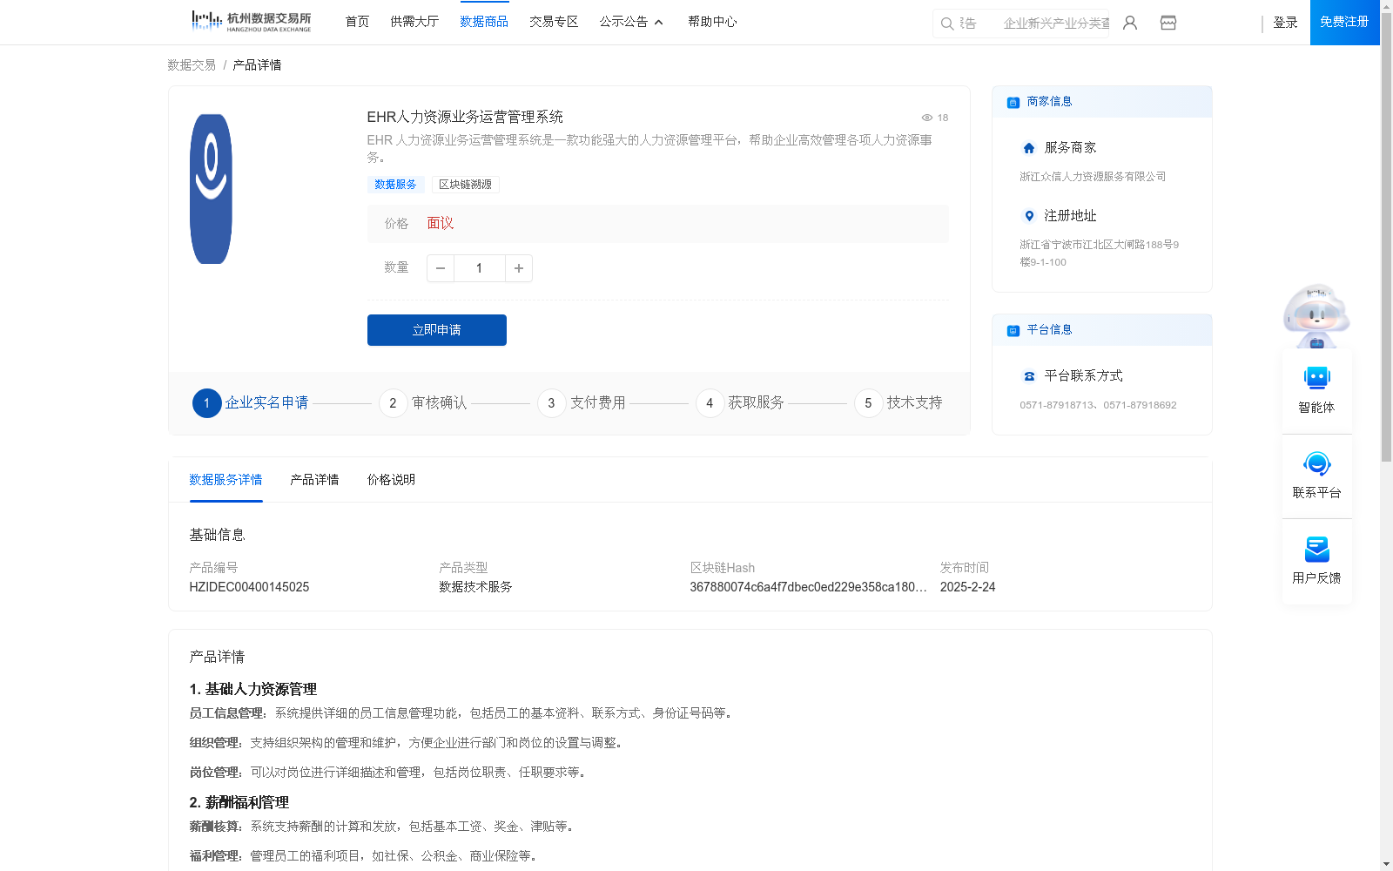Click the 产品详情 breadcrumb text
1393x871 pixels.
coord(257,65)
